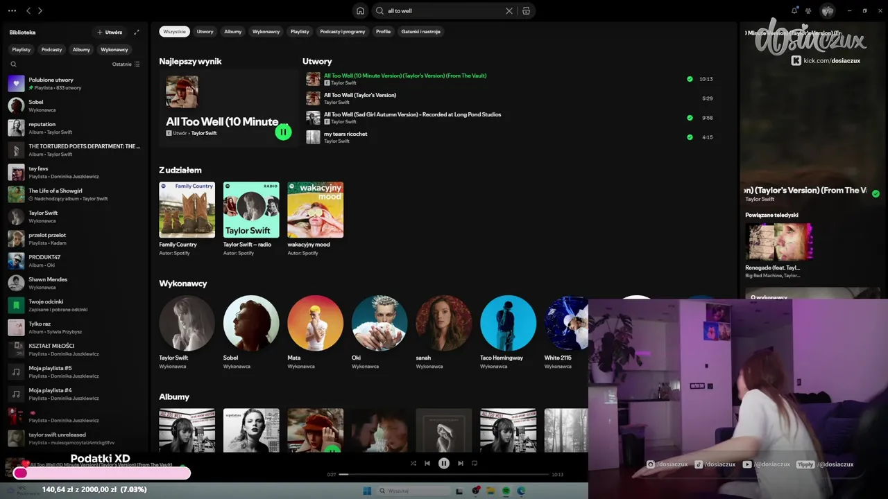
Task: Select the Albumy search filter tab
Action: [x=233, y=31]
